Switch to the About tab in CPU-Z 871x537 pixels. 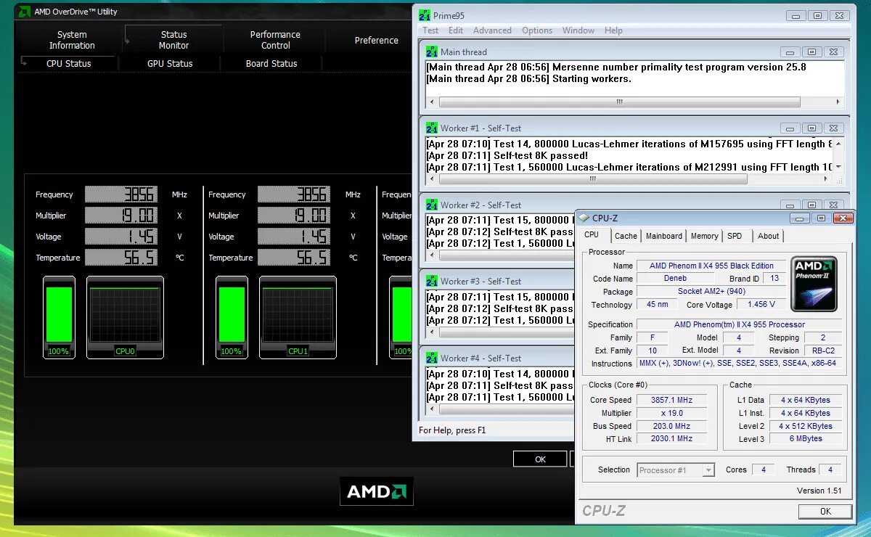coord(768,236)
